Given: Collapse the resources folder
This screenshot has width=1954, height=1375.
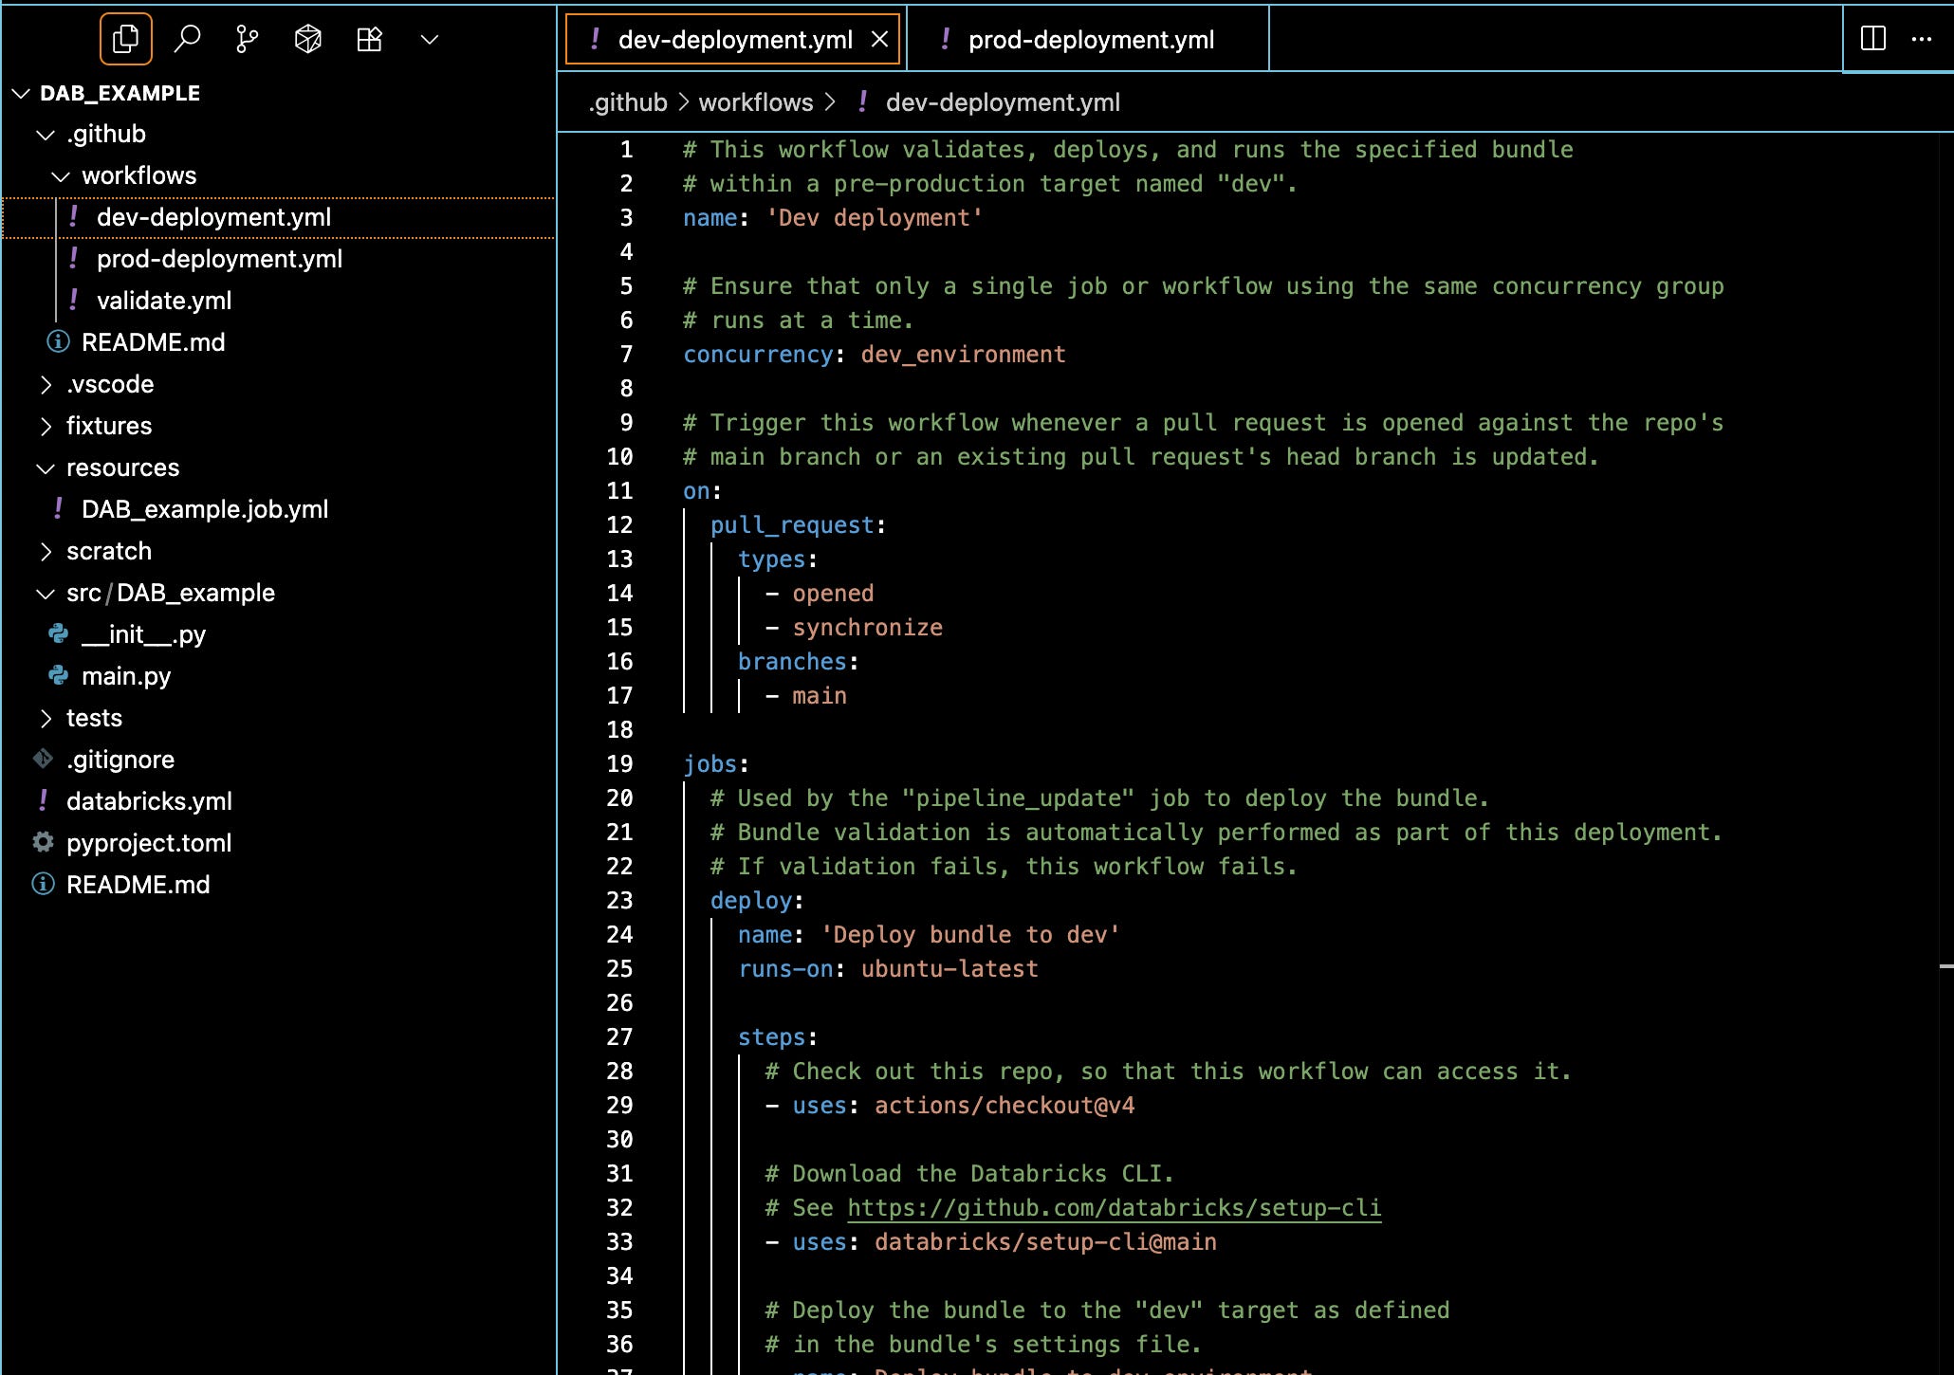Looking at the screenshot, I should (x=122, y=467).
